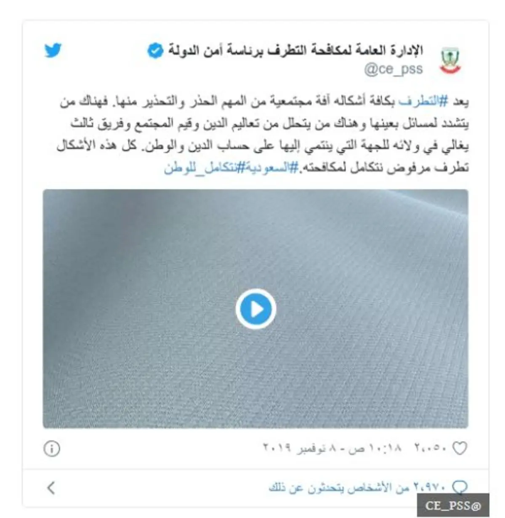Play the embedded tweet video
The height and width of the screenshot is (518, 505).
[255, 309]
